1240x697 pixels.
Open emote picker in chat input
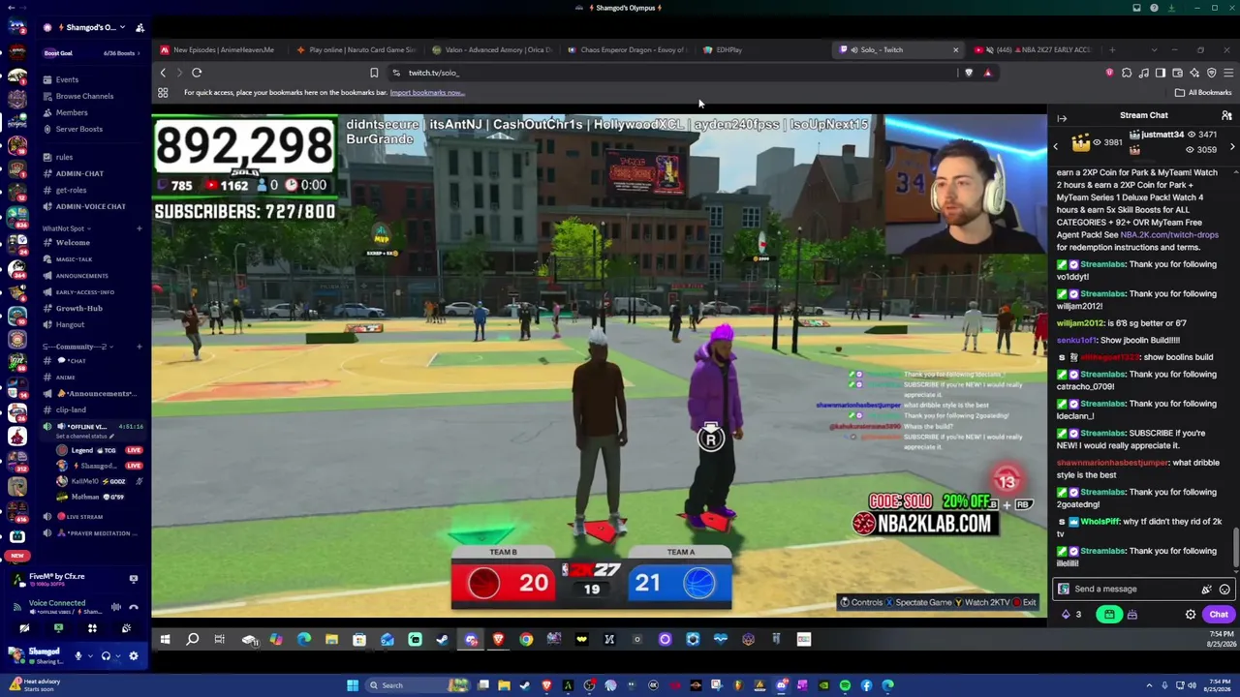(1224, 589)
